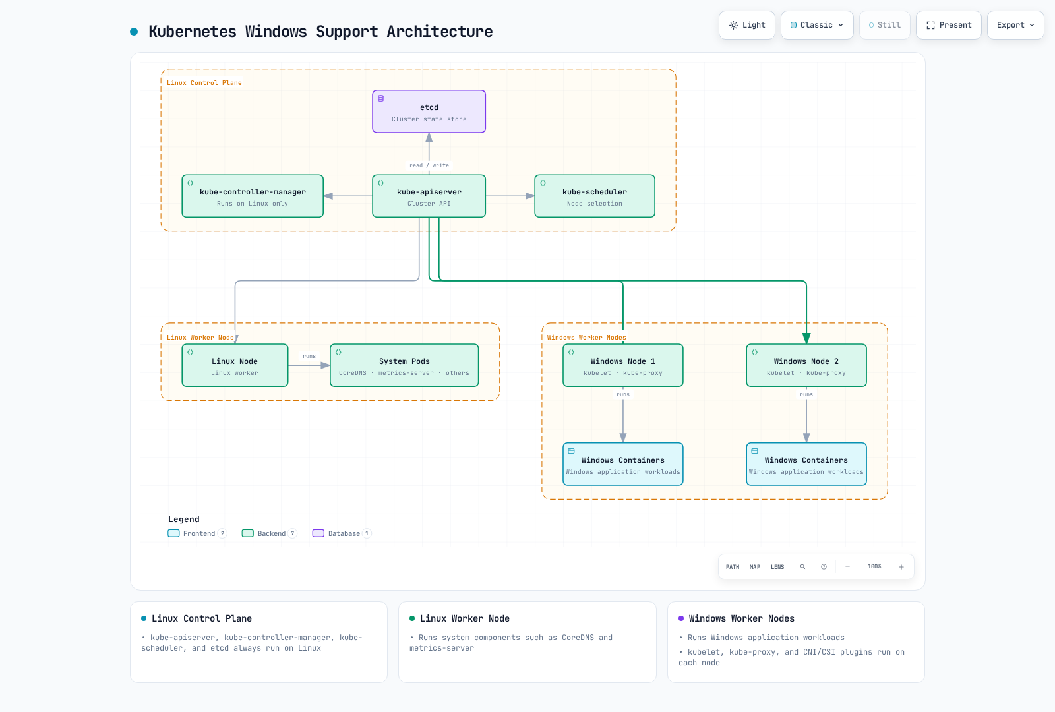Viewport: 1055px width, 712px height.
Task: Switch to MAP mode
Action: [755, 567]
